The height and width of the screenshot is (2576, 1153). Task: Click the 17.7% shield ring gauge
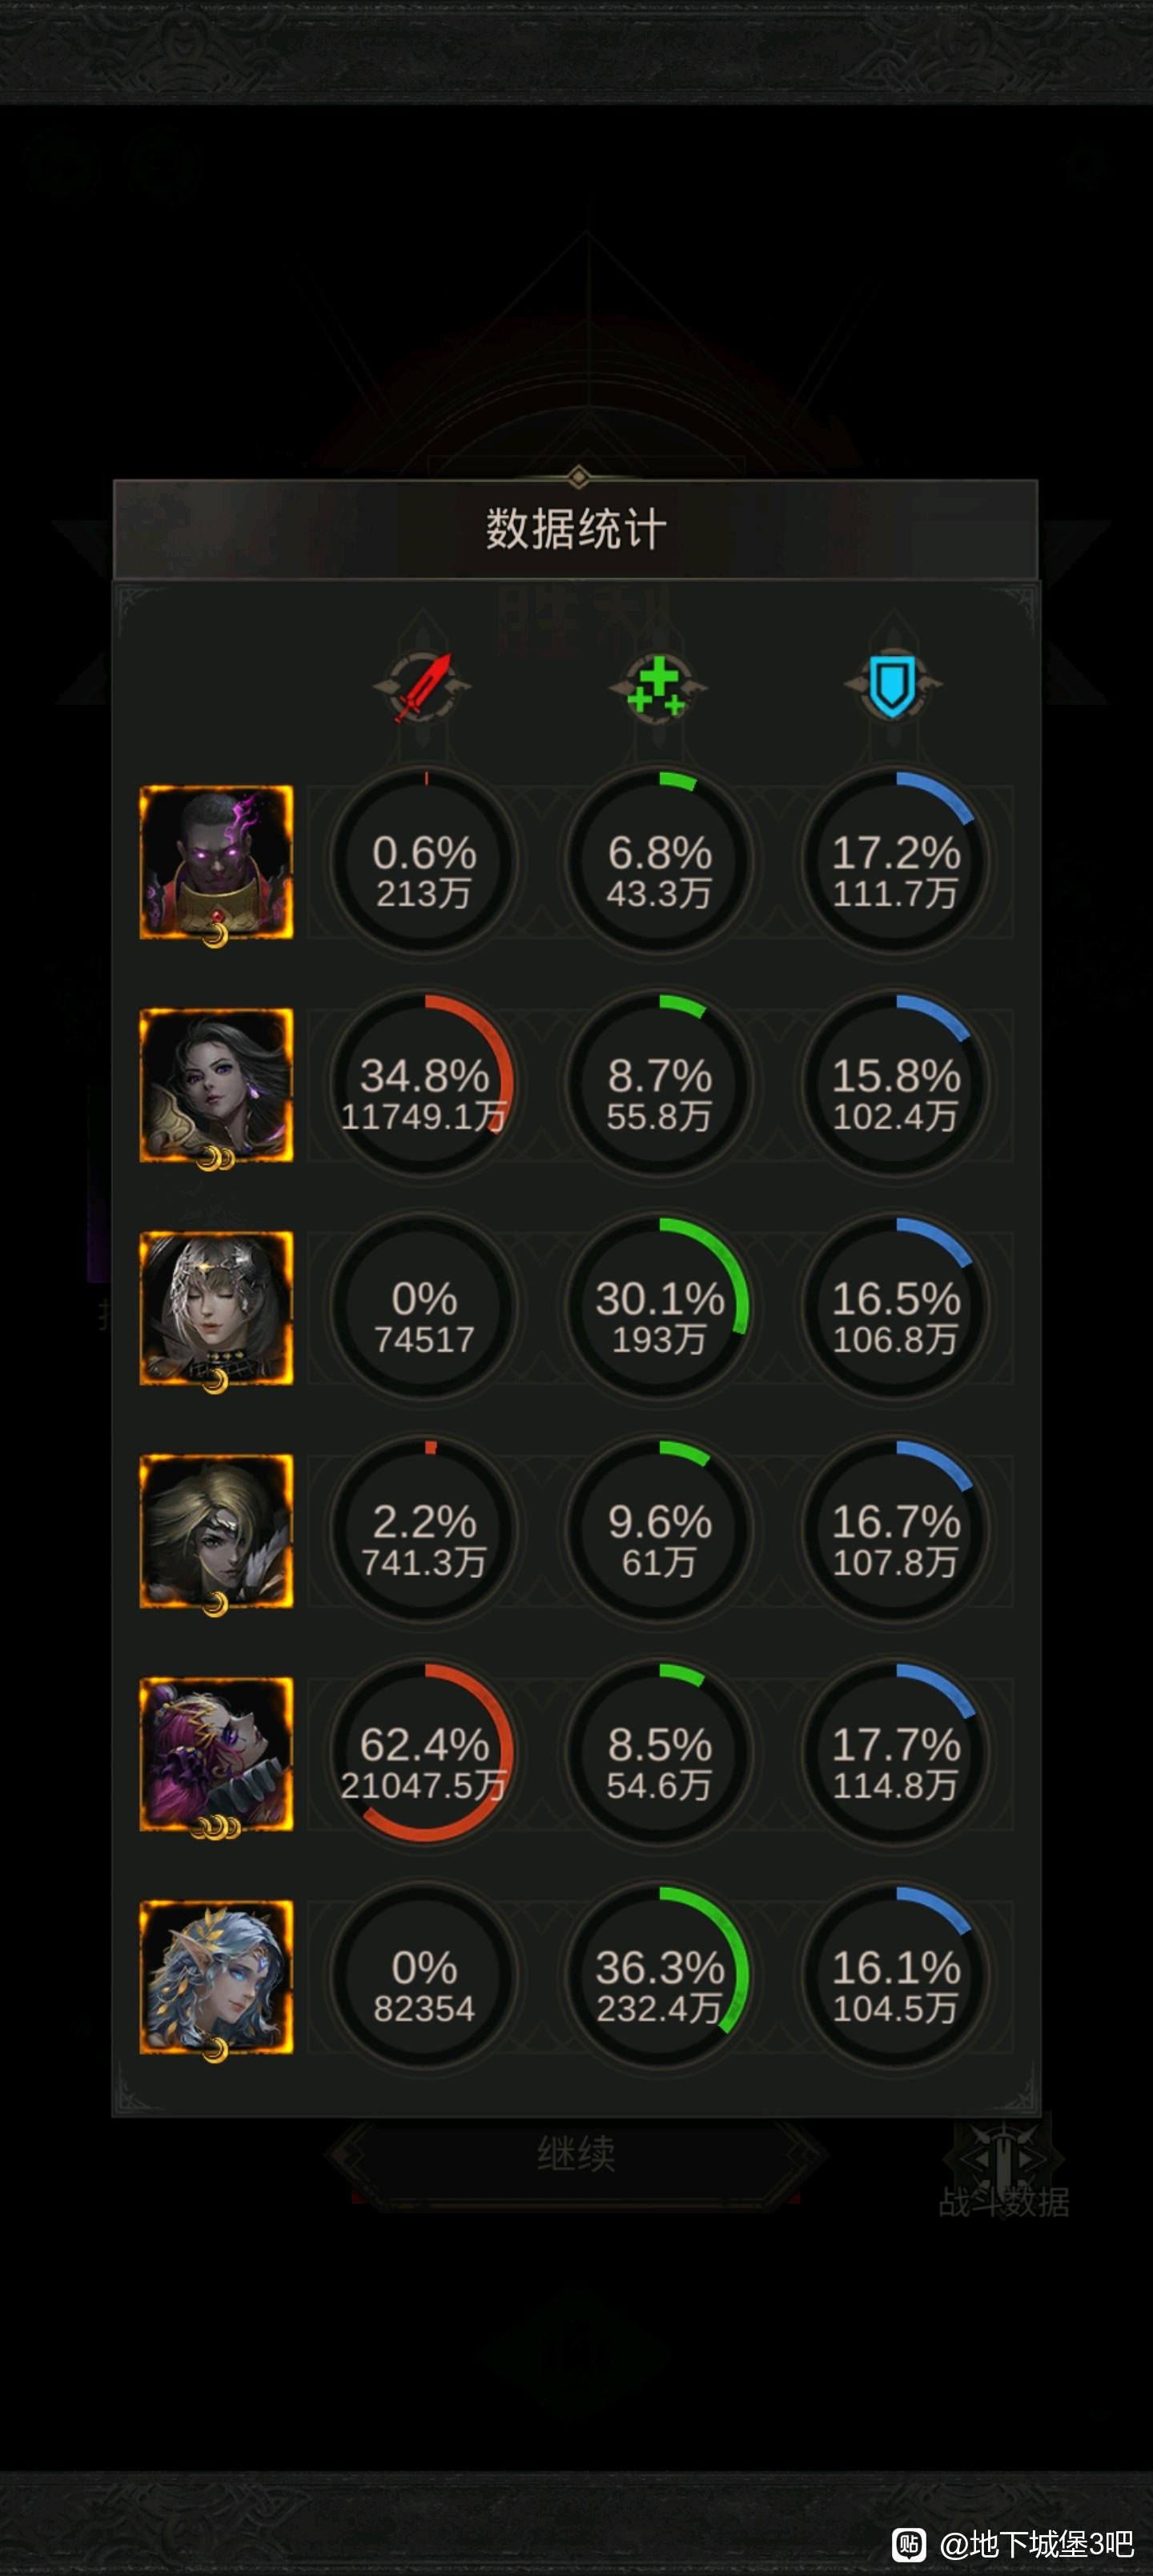[895, 1753]
